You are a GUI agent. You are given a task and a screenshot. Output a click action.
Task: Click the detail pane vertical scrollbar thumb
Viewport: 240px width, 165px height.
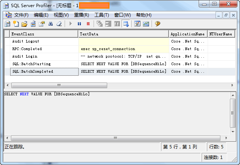(233, 113)
